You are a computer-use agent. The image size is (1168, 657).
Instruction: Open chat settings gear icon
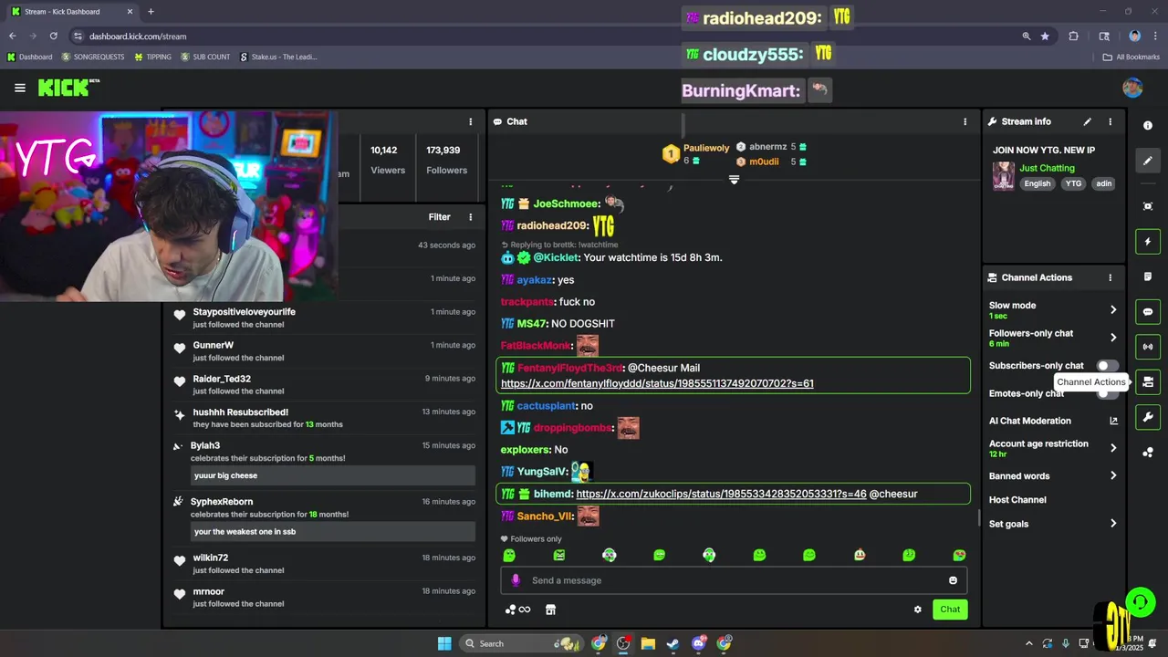click(x=917, y=610)
